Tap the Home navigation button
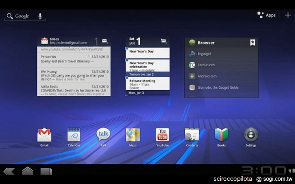The image size is (295, 184). point(28,171)
